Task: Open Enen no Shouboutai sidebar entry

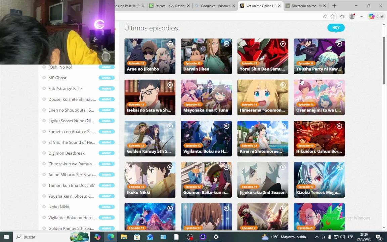Action: tap(71, 110)
